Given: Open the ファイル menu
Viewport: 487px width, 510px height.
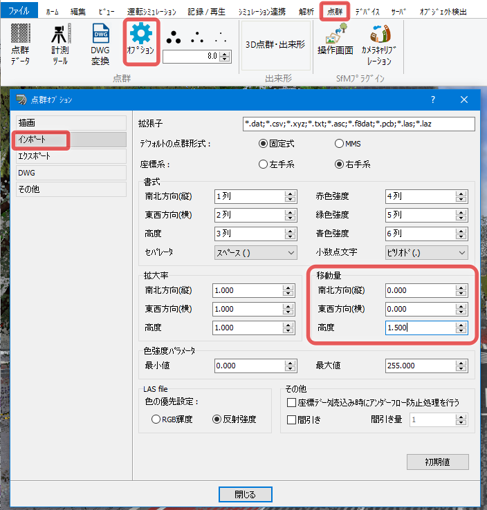Looking at the screenshot, I should [x=19, y=10].
